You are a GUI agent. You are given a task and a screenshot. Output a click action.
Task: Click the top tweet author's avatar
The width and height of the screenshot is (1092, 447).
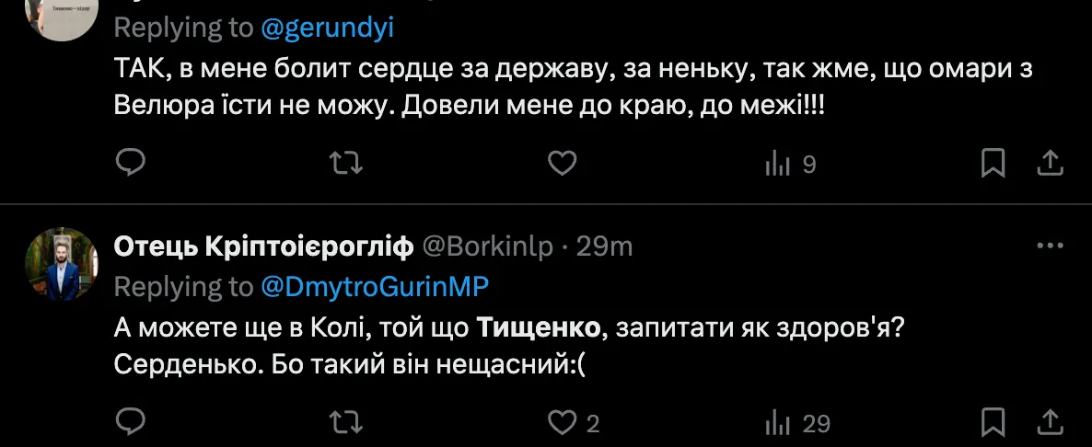click(61, 13)
